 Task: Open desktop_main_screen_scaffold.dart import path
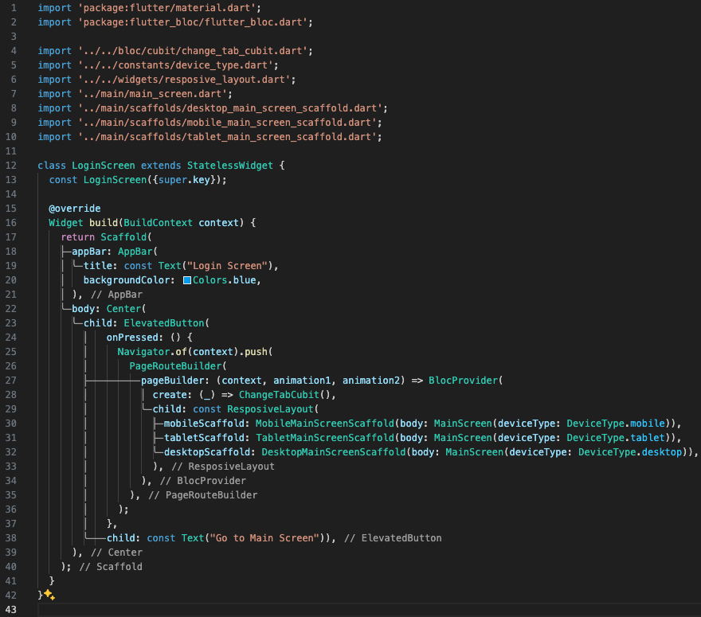(232, 107)
